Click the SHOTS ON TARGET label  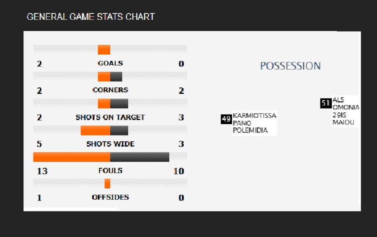(x=110, y=117)
